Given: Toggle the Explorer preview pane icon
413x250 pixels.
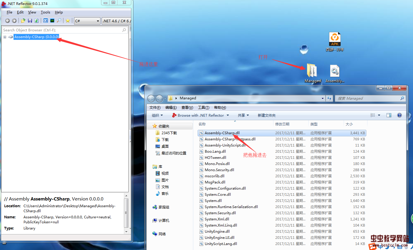Looking at the screenshot, I should coord(389,115).
